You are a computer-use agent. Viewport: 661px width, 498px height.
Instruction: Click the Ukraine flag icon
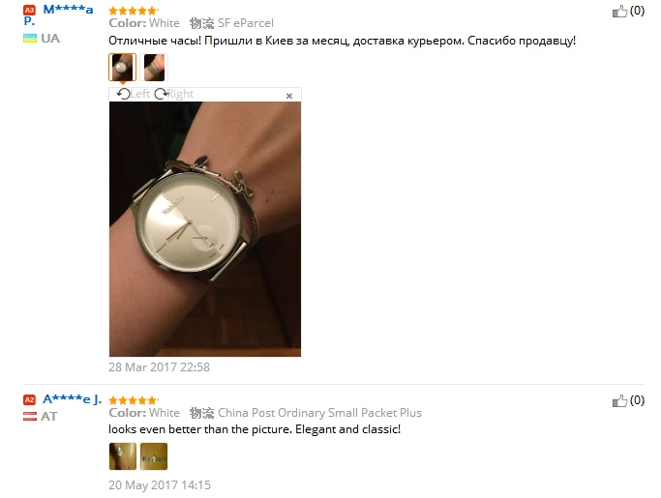click(x=30, y=39)
